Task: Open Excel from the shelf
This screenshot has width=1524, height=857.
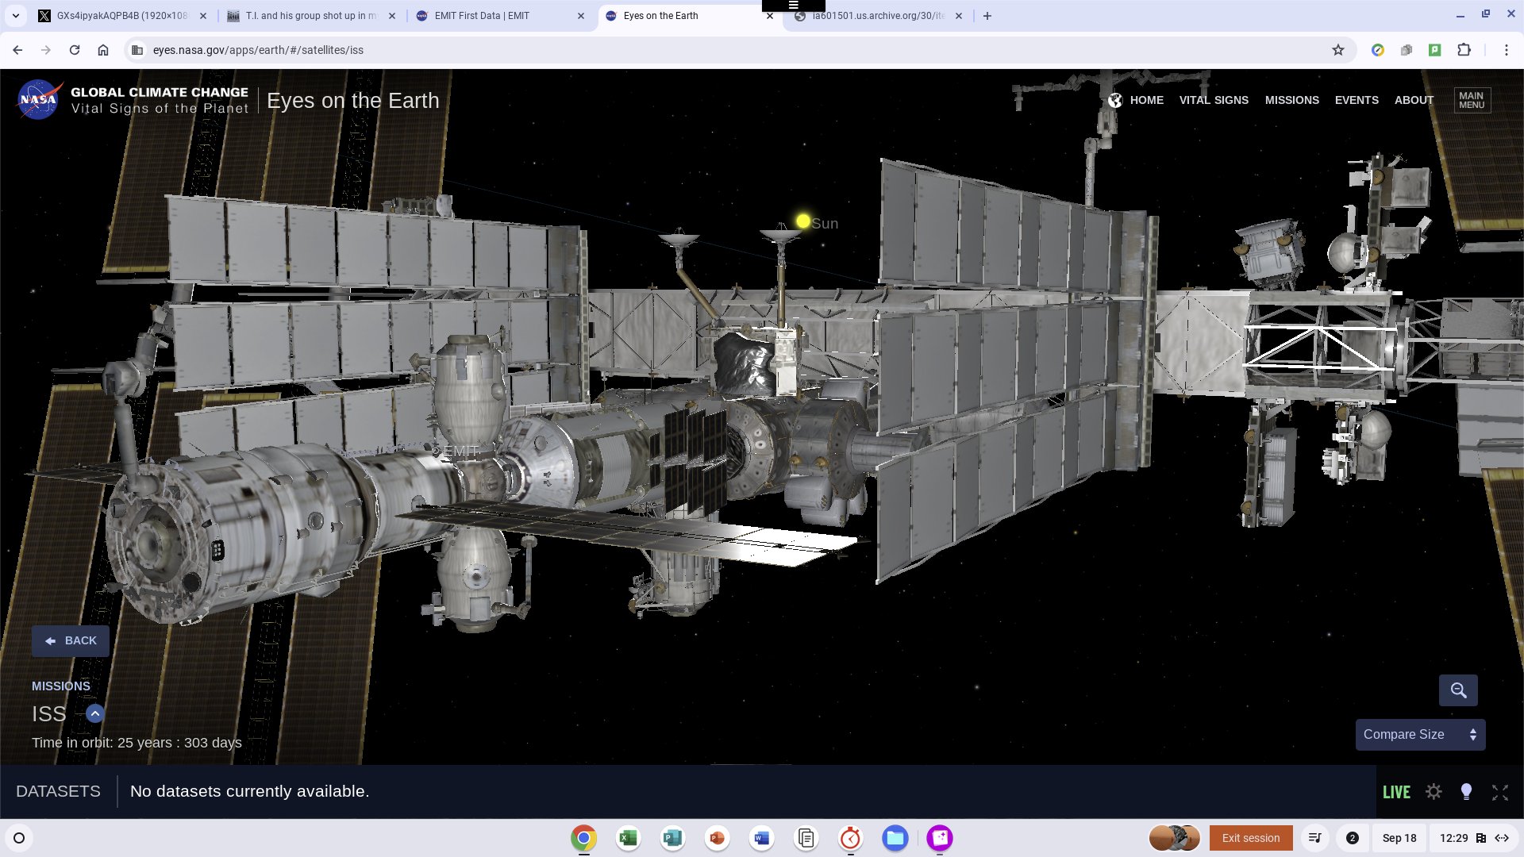Action: click(628, 838)
